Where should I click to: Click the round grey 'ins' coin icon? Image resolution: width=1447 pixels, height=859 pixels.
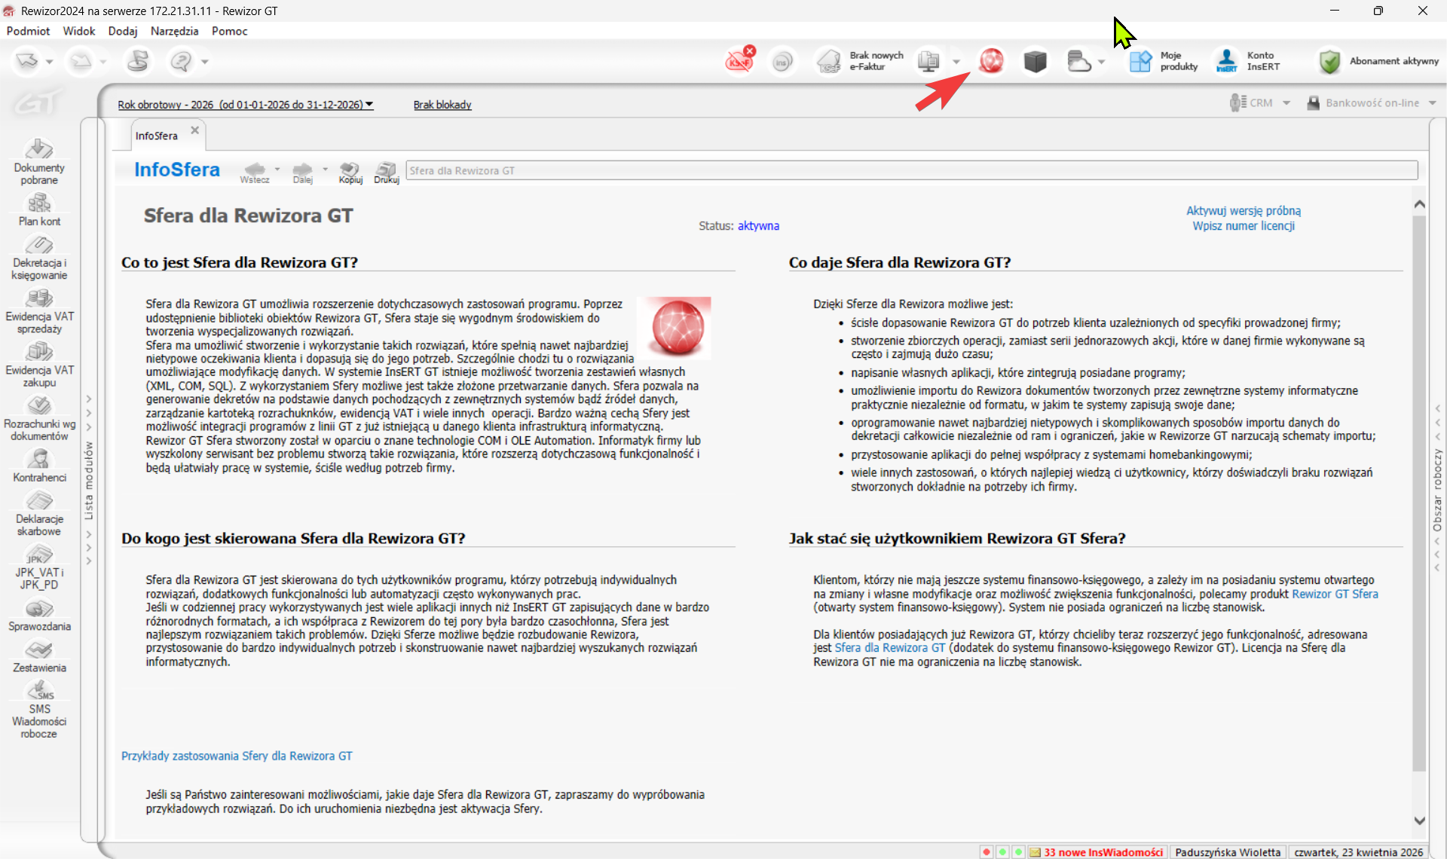[782, 62]
